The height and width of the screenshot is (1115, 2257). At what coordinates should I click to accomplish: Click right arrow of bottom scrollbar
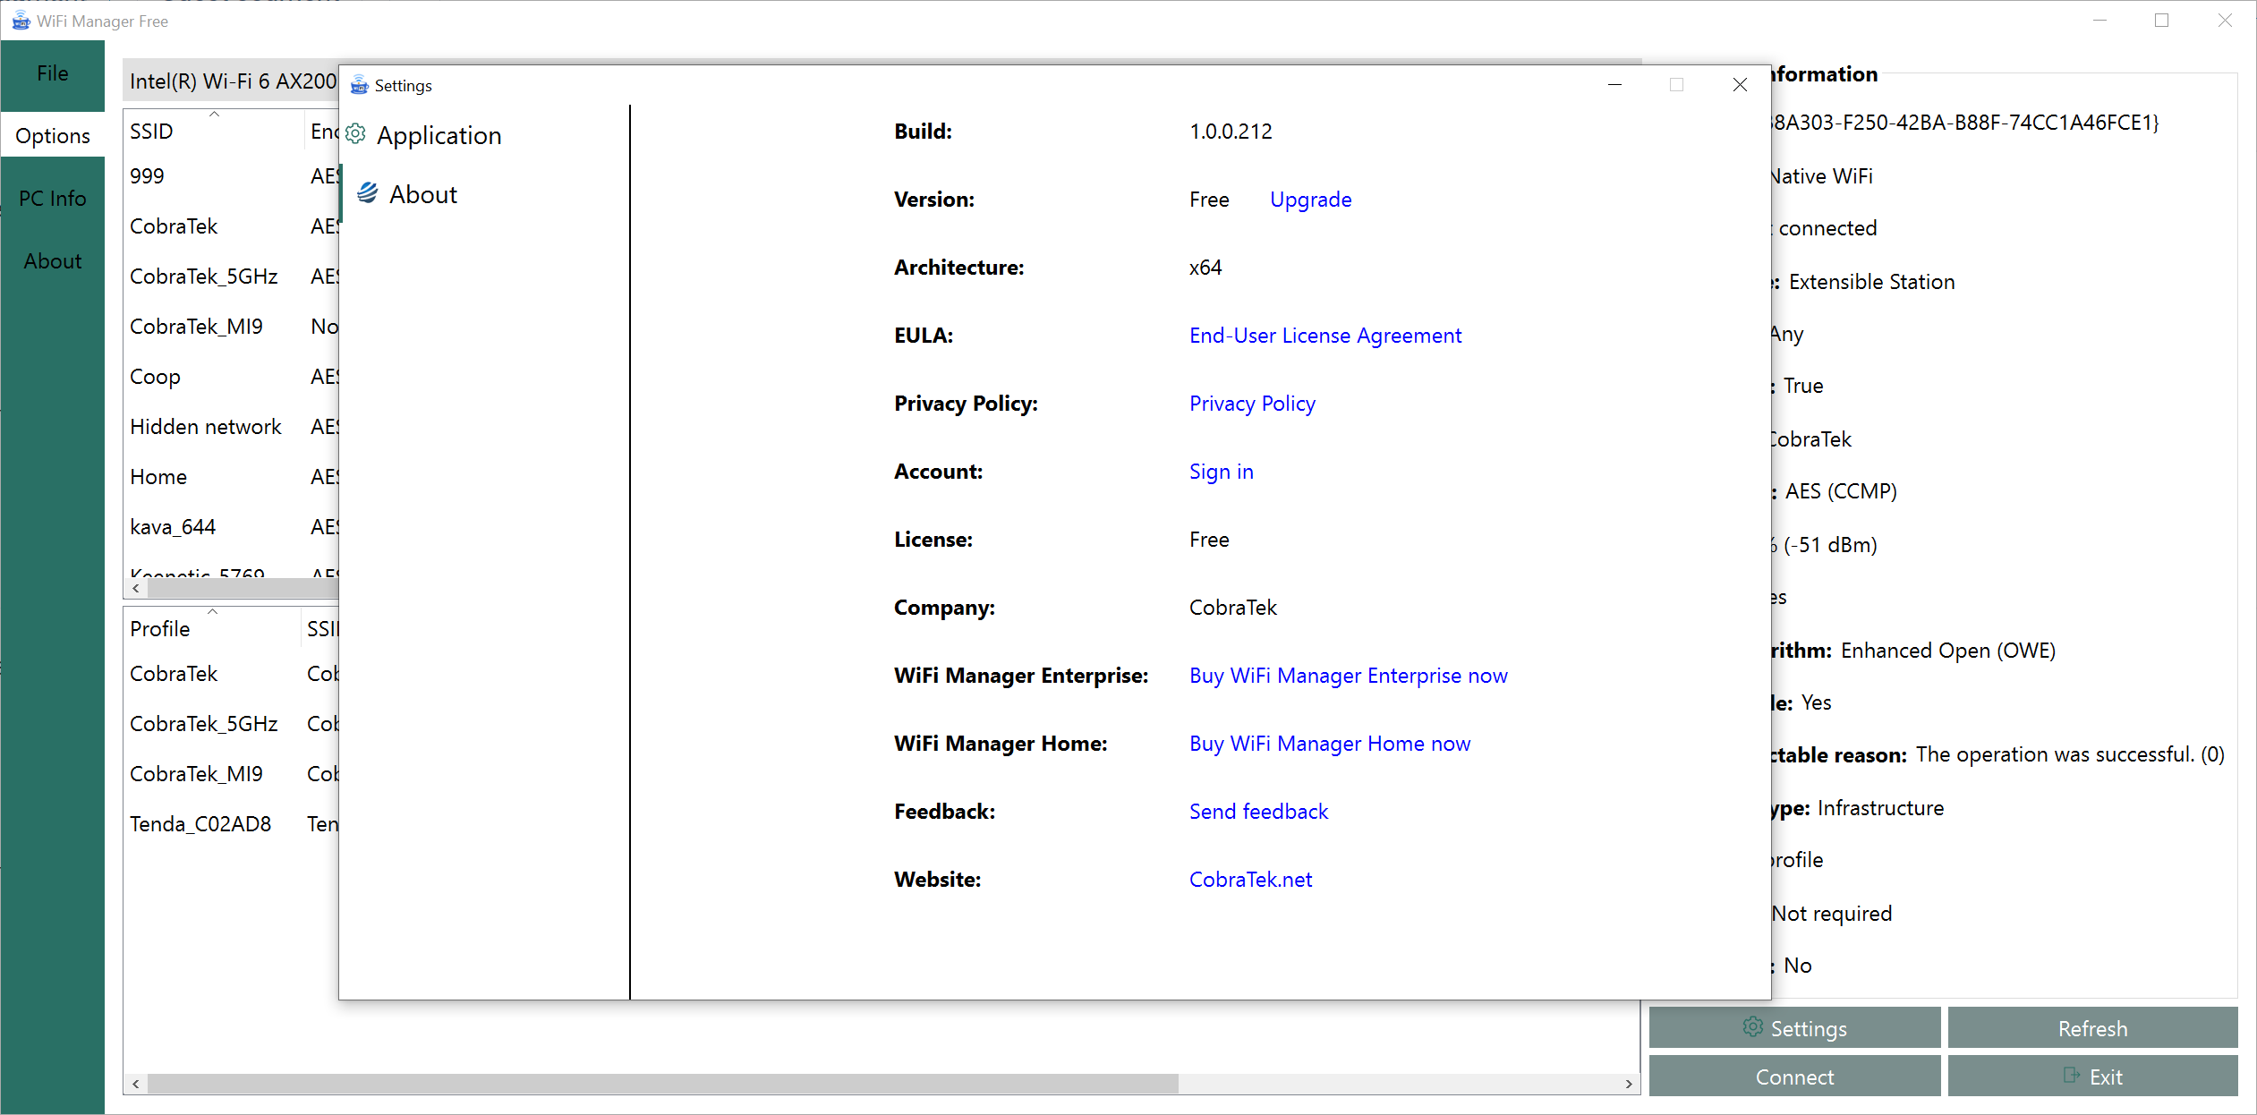[x=1629, y=1084]
